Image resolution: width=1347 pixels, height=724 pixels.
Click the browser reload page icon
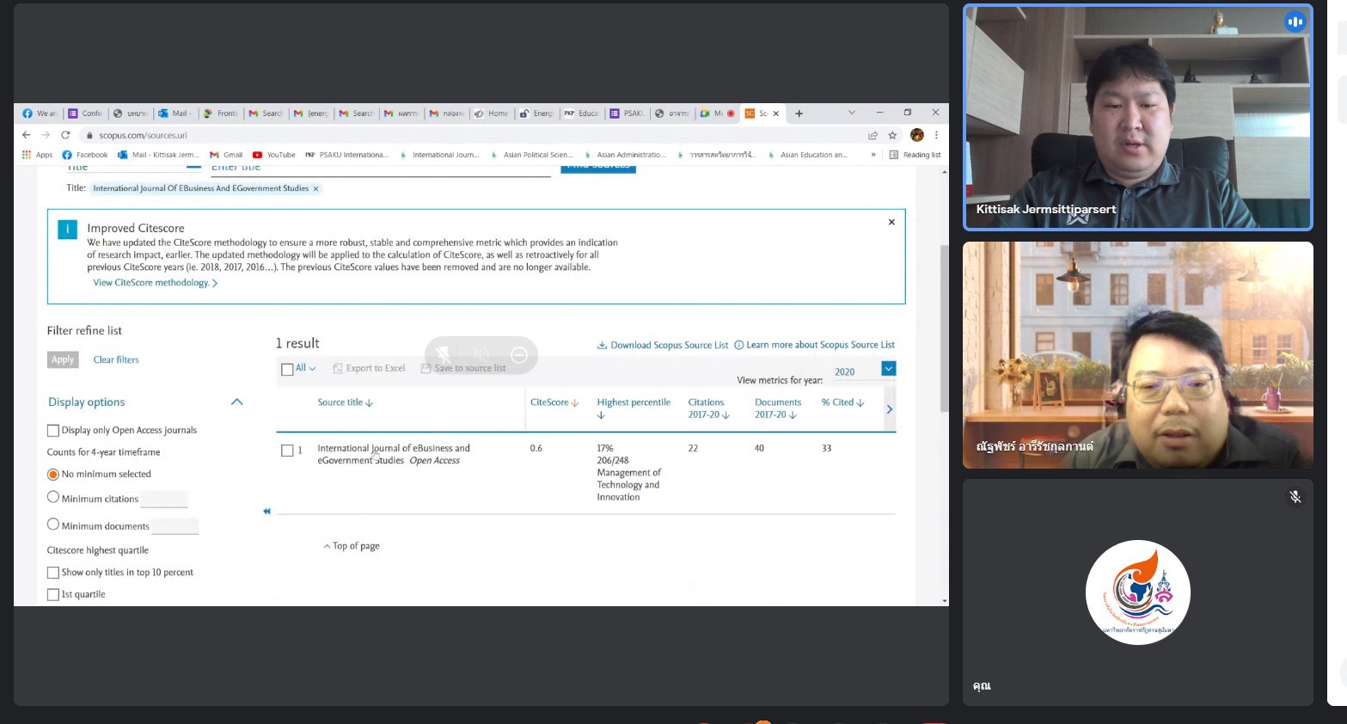click(x=65, y=135)
